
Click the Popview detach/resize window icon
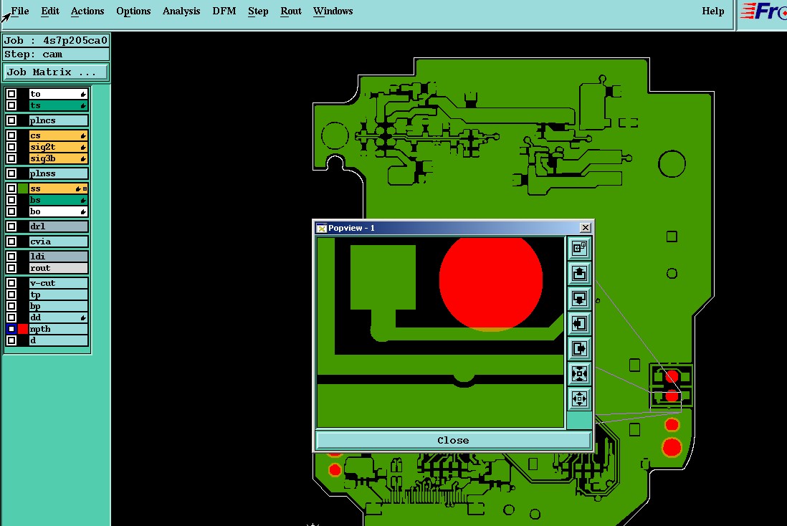(x=579, y=248)
